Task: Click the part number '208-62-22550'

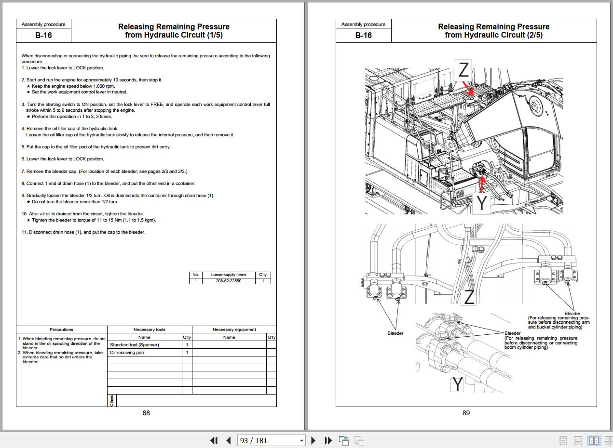Action: pos(229,281)
